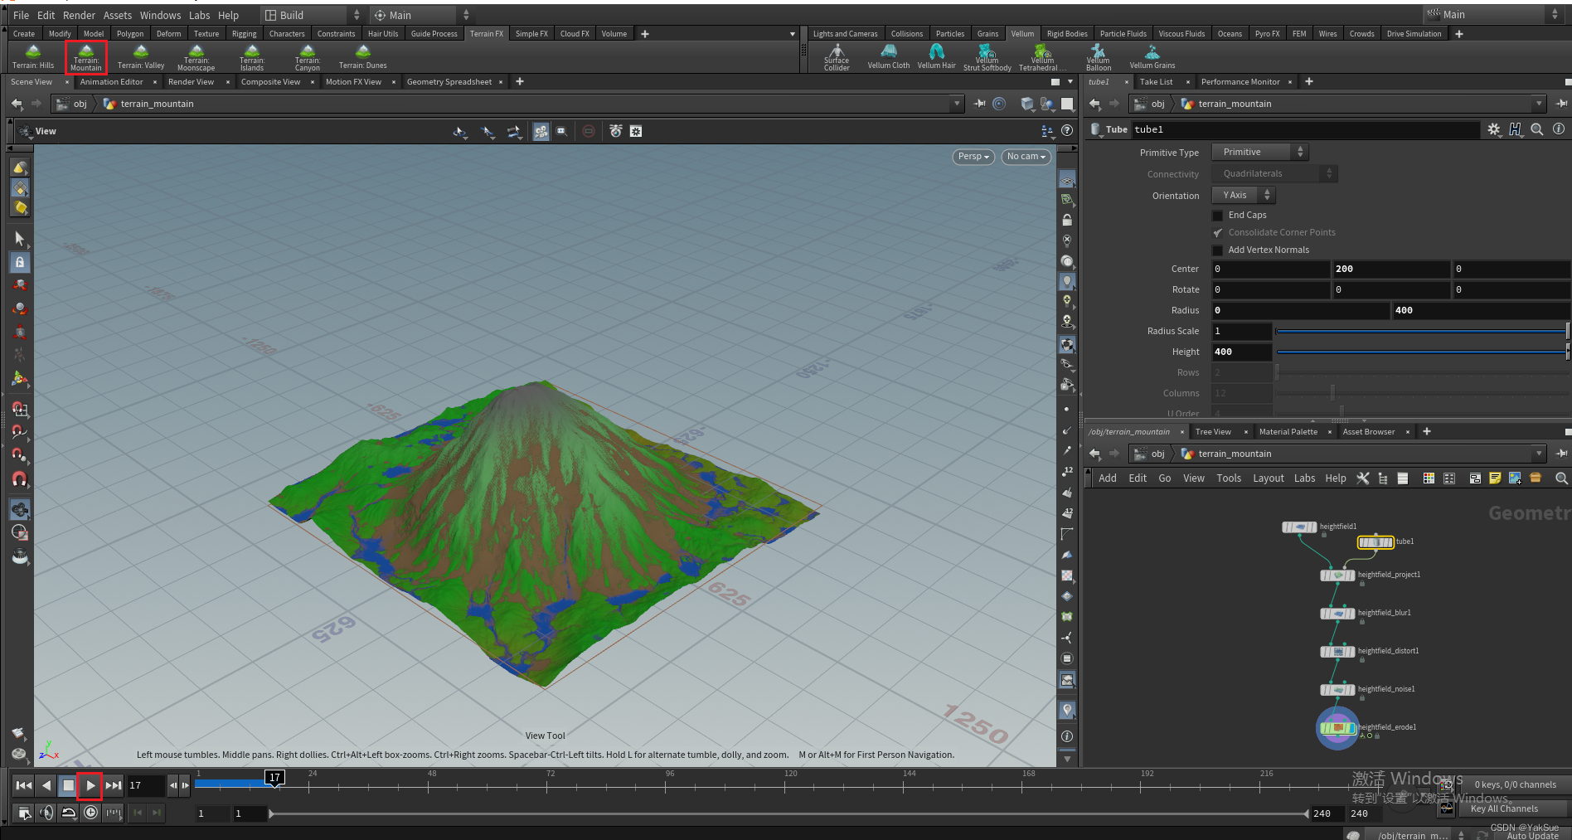This screenshot has width=1572, height=840.
Task: Expand the scene view path dropdown arrow
Action: (958, 104)
